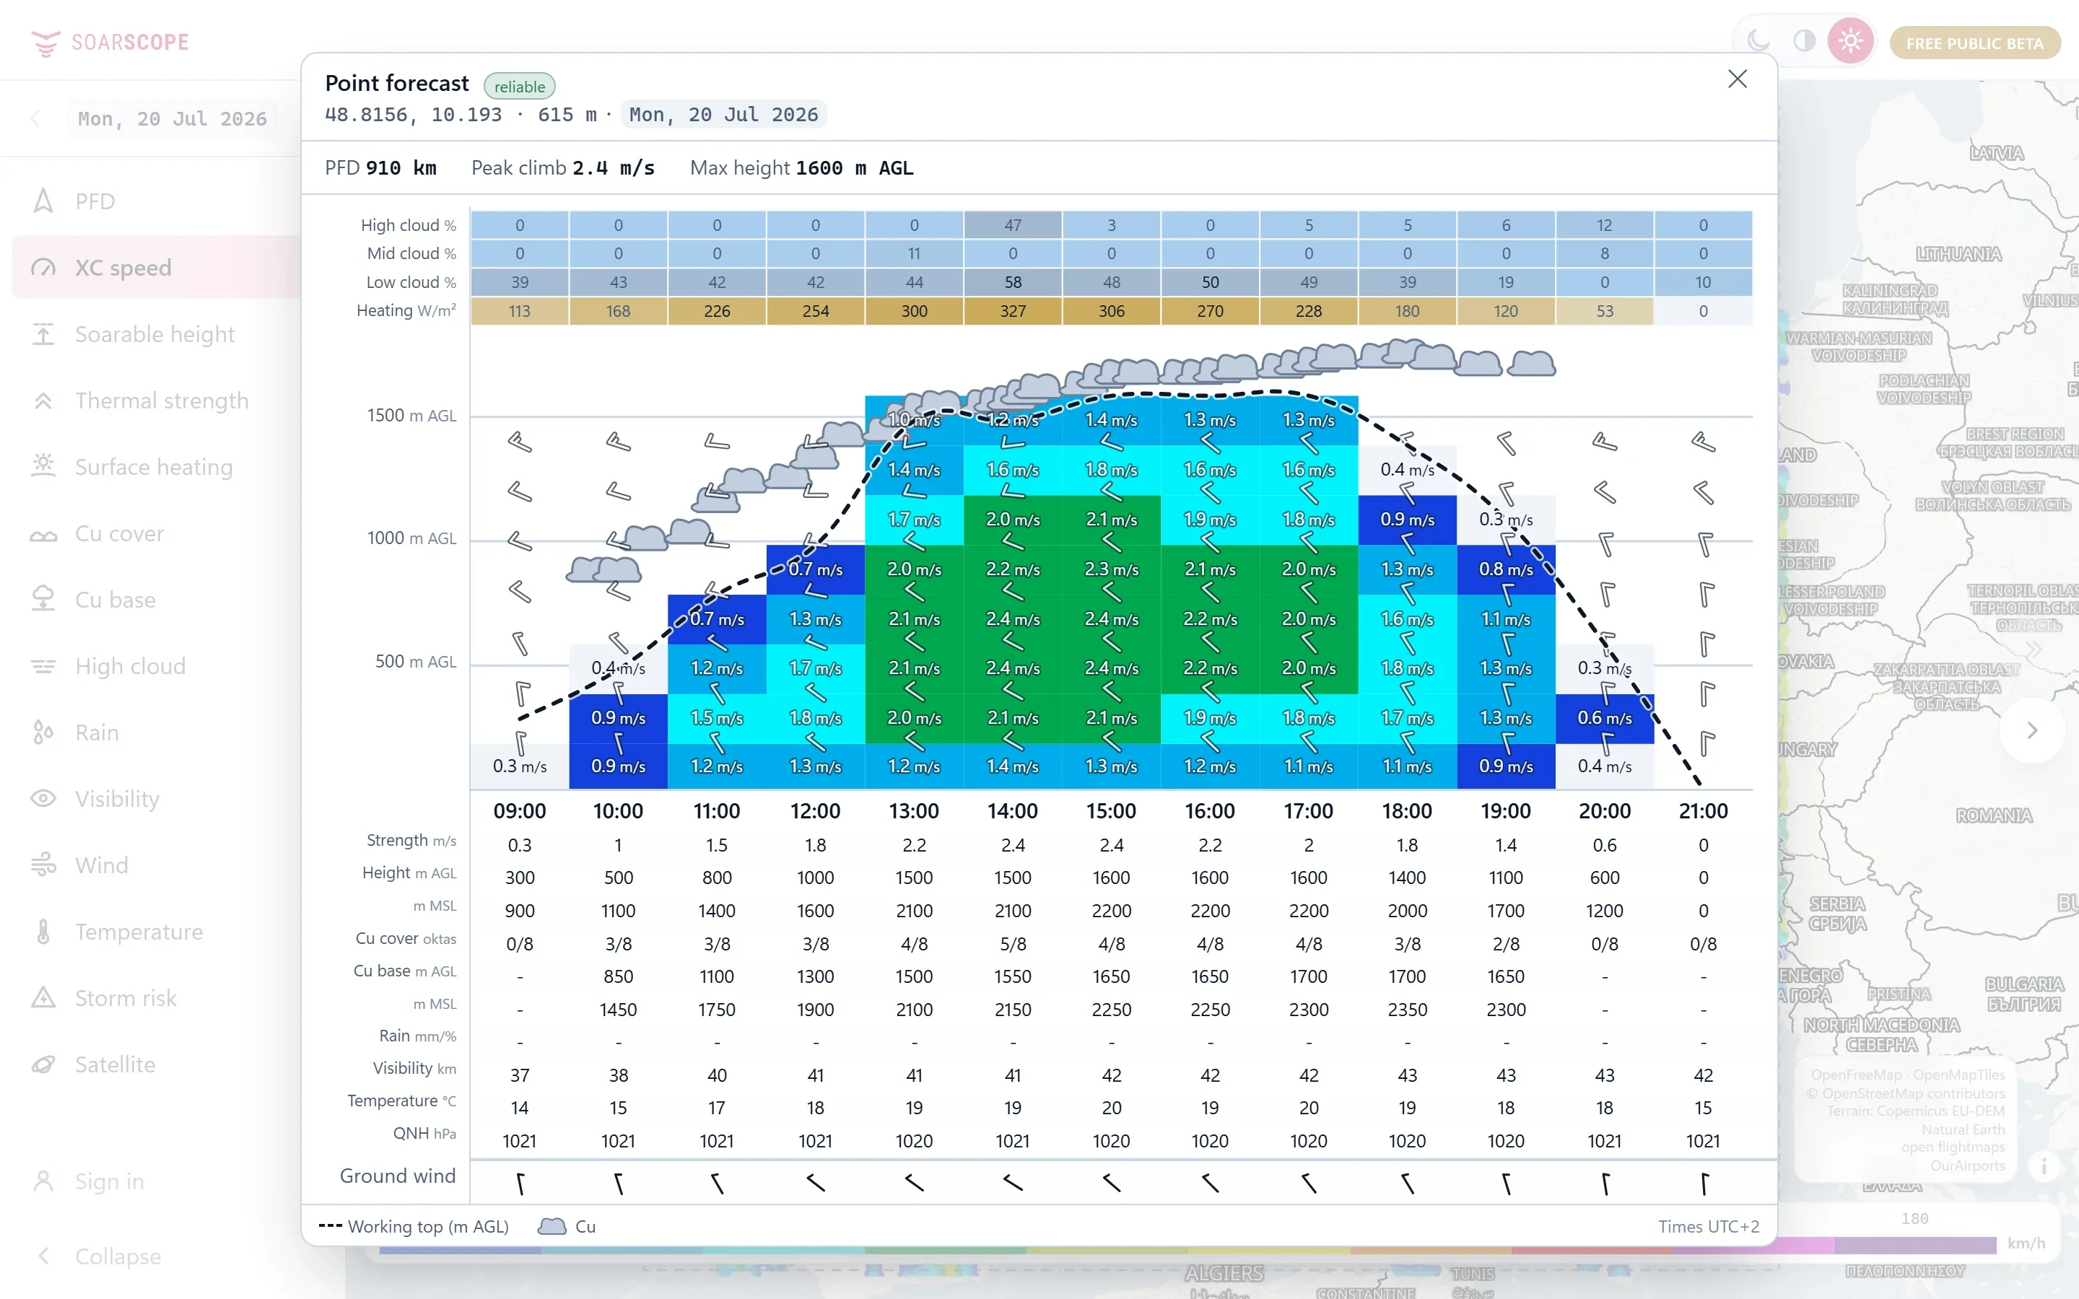This screenshot has width=2079, height=1299.
Task: Show the Visibility layer
Action: click(x=154, y=799)
